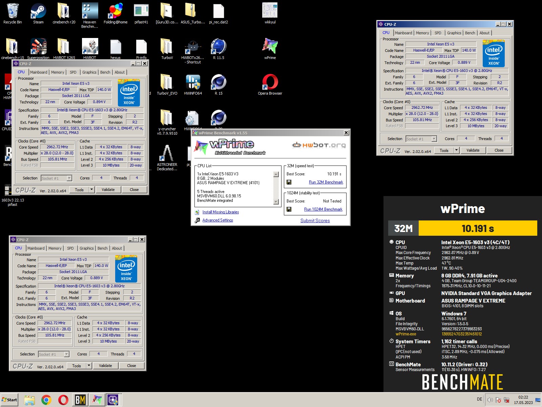
Task: Click Validate in top-left CPU-Z
Action: tap(108, 190)
